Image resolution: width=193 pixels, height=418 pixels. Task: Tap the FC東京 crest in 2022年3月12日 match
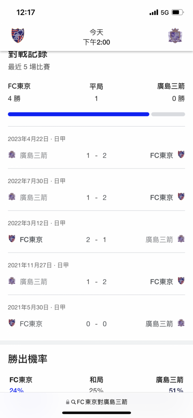click(12, 239)
